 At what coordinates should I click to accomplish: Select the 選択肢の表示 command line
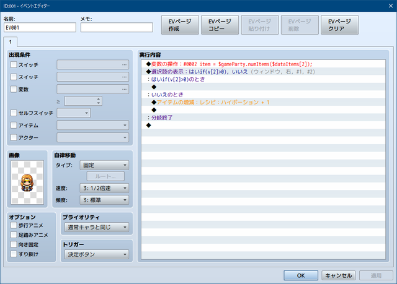tap(263, 72)
